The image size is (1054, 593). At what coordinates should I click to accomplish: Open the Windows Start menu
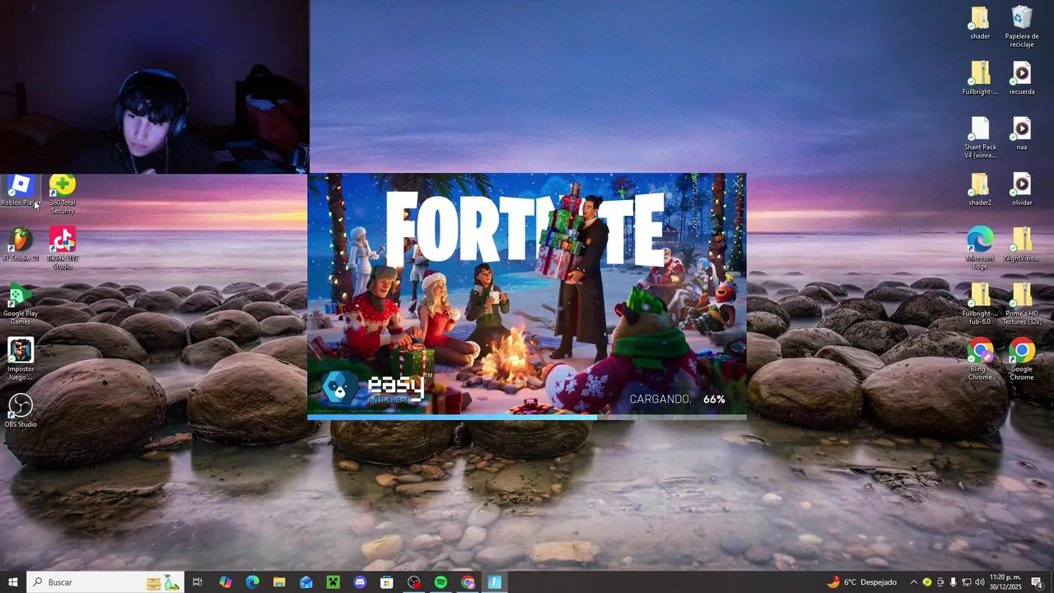pyautogui.click(x=12, y=582)
